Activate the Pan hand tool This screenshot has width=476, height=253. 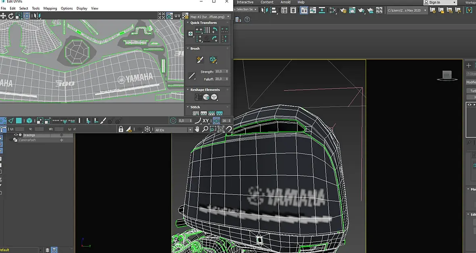pyautogui.click(x=197, y=129)
